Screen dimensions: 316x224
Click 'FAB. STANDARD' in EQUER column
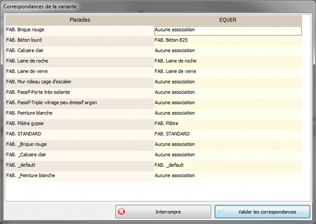[228, 135]
